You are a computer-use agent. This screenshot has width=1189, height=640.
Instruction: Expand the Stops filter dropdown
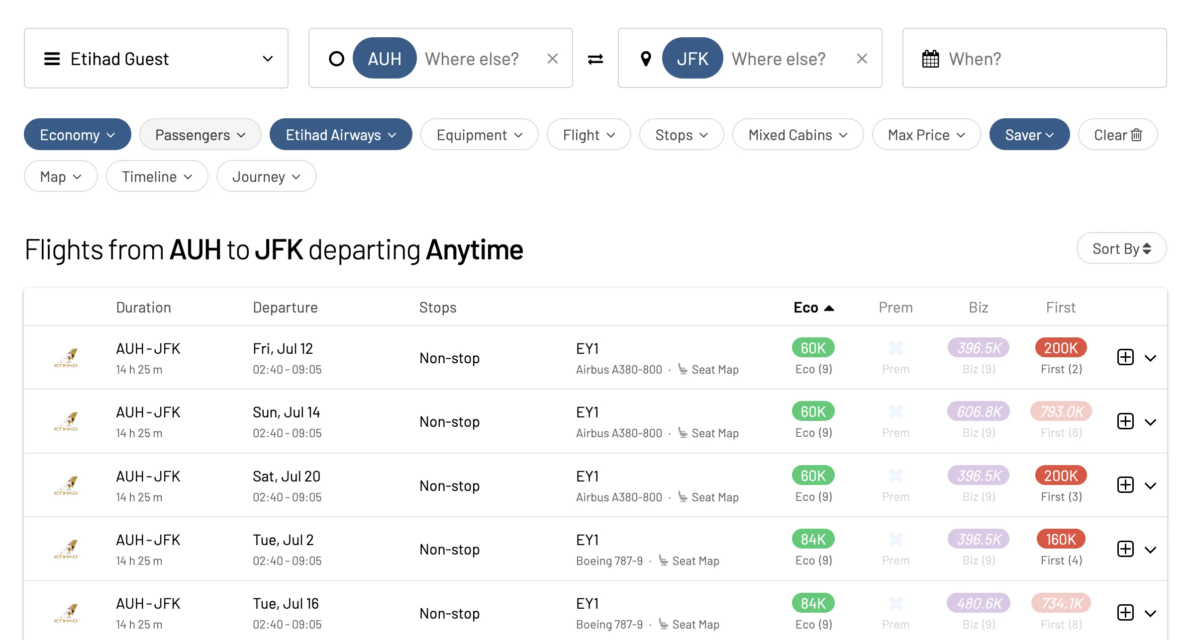coord(680,134)
